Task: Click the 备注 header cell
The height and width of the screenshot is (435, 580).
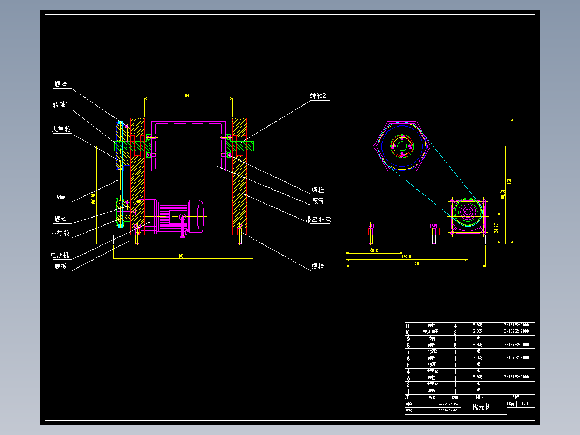Action: tap(516, 397)
